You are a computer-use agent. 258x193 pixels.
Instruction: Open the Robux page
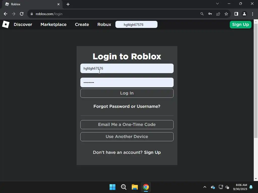pyautogui.click(x=104, y=24)
